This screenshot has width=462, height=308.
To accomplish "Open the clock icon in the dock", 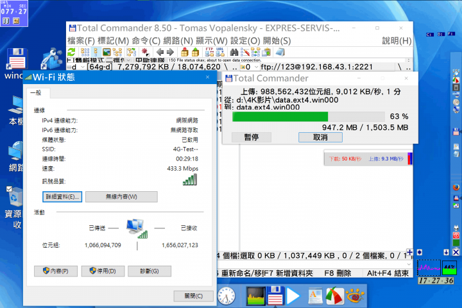I will click(x=227, y=296).
